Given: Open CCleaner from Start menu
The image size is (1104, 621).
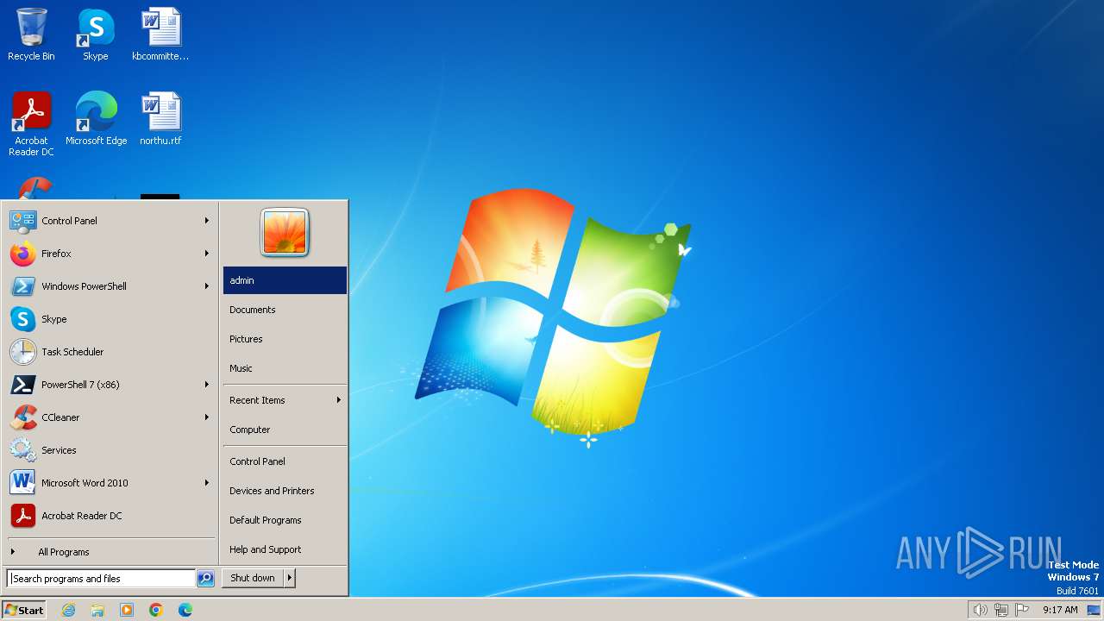Looking at the screenshot, I should point(110,417).
